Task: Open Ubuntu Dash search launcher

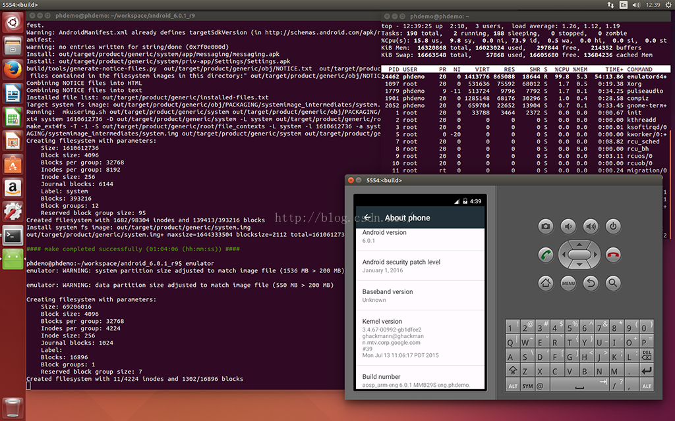Action: pyautogui.click(x=13, y=22)
